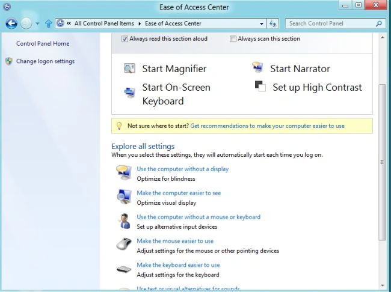Open Use the computer without mouse or keyboard

tap(199, 217)
